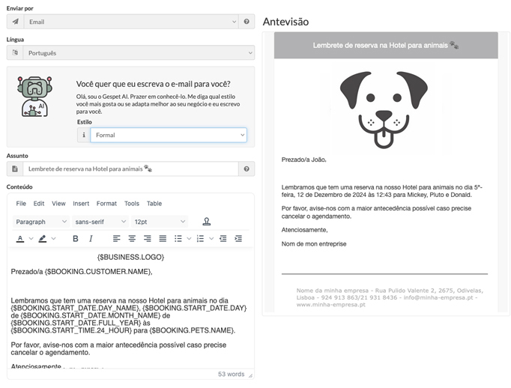Screen dimensions: 511x388
Task: Click the preview header Lembrete de reserva
Action: (386, 45)
